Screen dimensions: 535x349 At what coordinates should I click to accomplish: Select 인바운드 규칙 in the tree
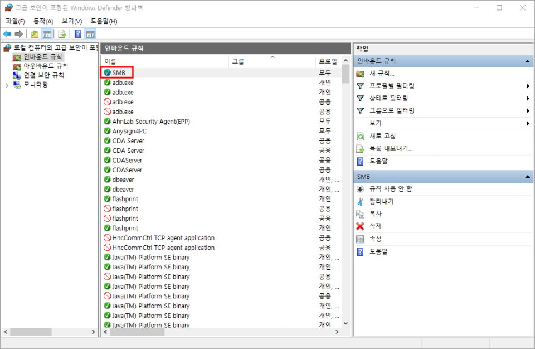pos(43,57)
